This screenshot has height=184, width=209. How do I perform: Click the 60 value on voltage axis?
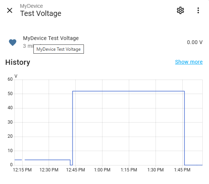tap(10, 79)
